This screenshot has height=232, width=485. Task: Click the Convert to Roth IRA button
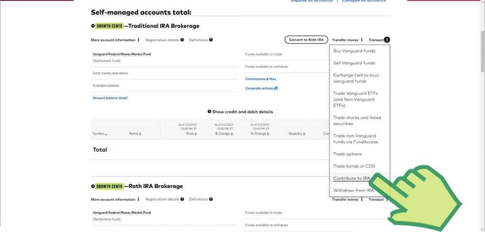point(306,40)
